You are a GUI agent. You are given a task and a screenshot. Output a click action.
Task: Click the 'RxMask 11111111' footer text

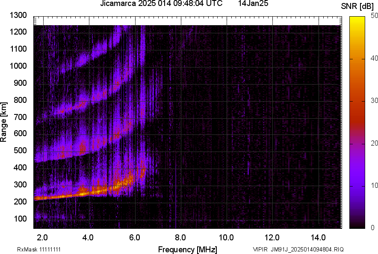[39, 249]
